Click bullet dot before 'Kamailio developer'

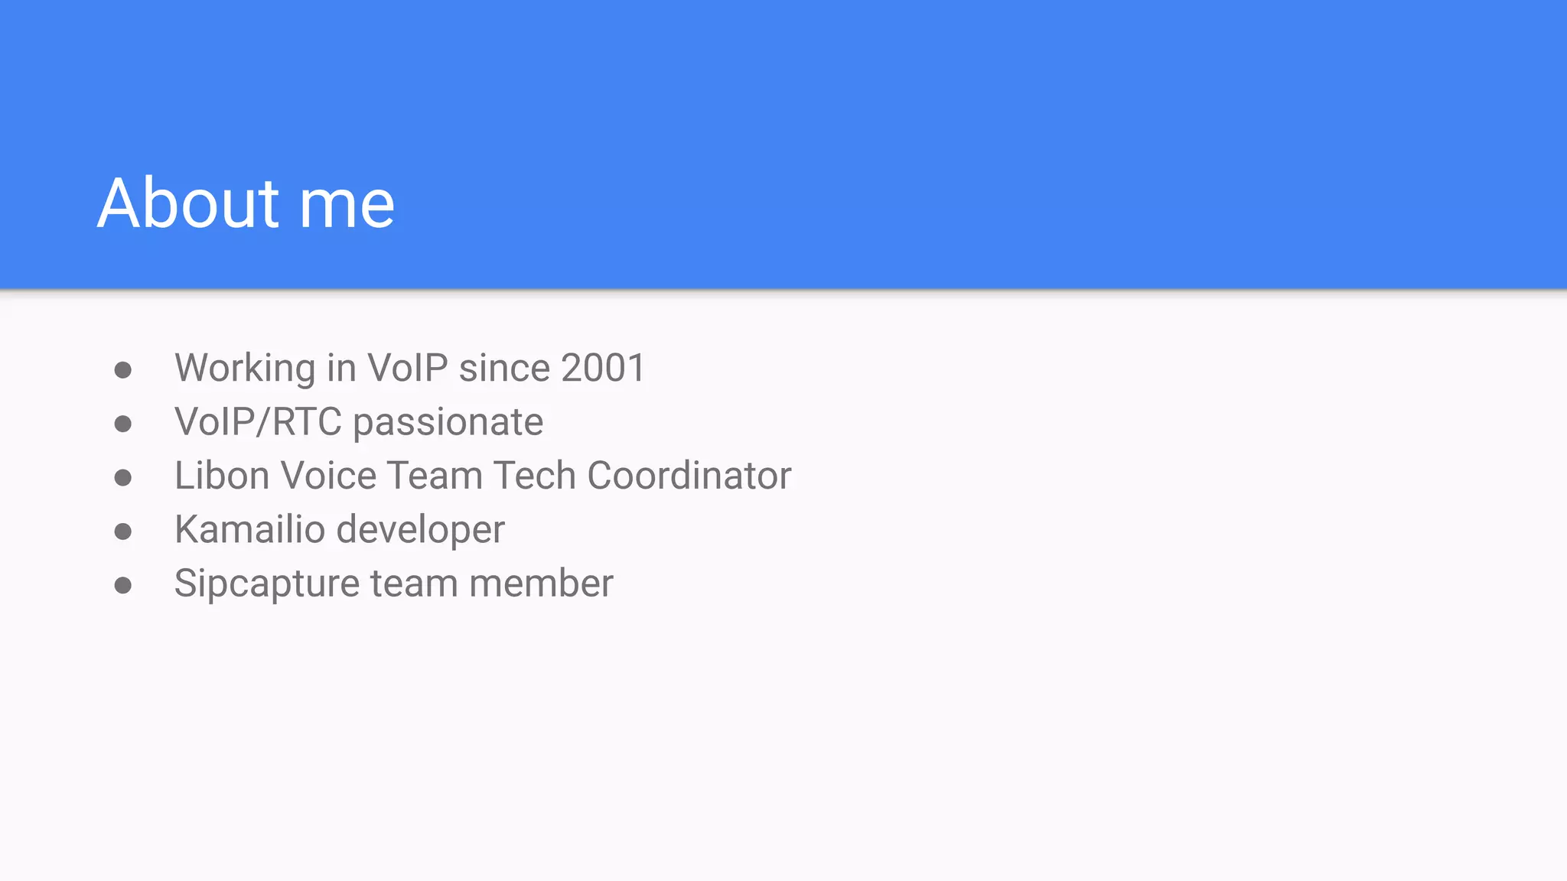(122, 532)
